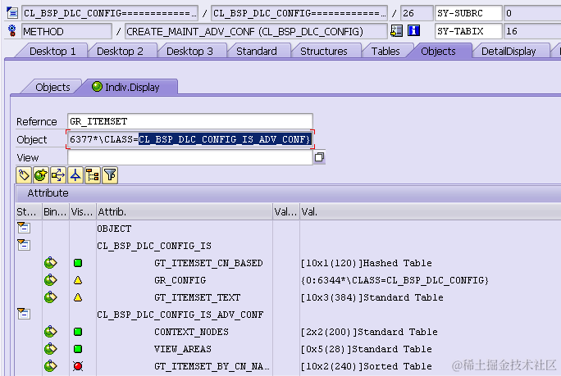The height and width of the screenshot is (376, 561).
Task: Click the static icon for GT_ITEMSET_CN_BASED
Action: pos(51,263)
